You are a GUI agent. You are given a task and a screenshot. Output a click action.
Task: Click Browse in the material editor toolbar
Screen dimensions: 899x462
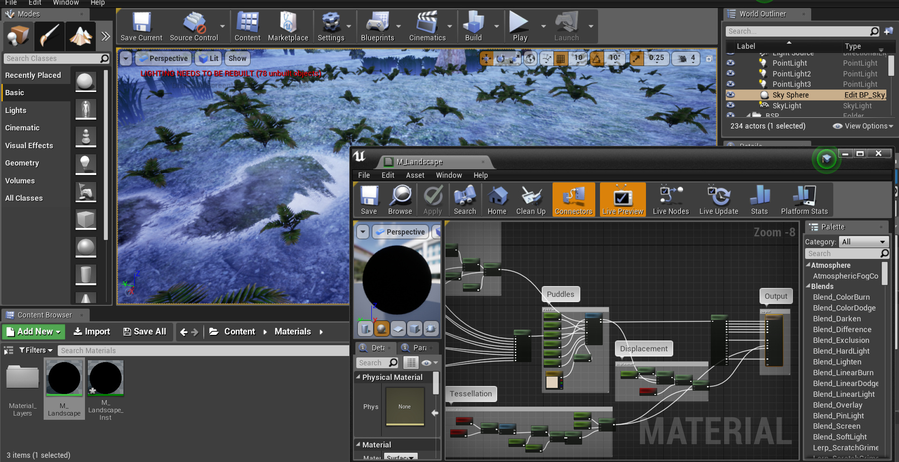coord(400,200)
